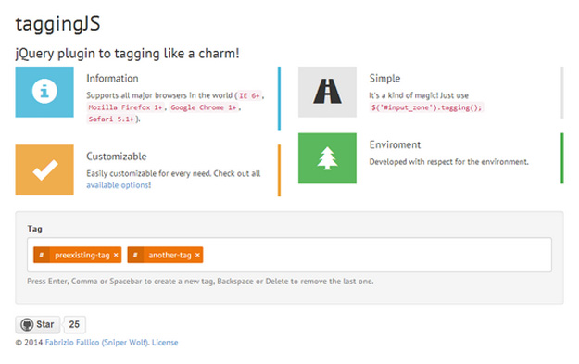The image size is (579, 364).
Task: Click the green tree Enviroment icon
Action: (327, 158)
